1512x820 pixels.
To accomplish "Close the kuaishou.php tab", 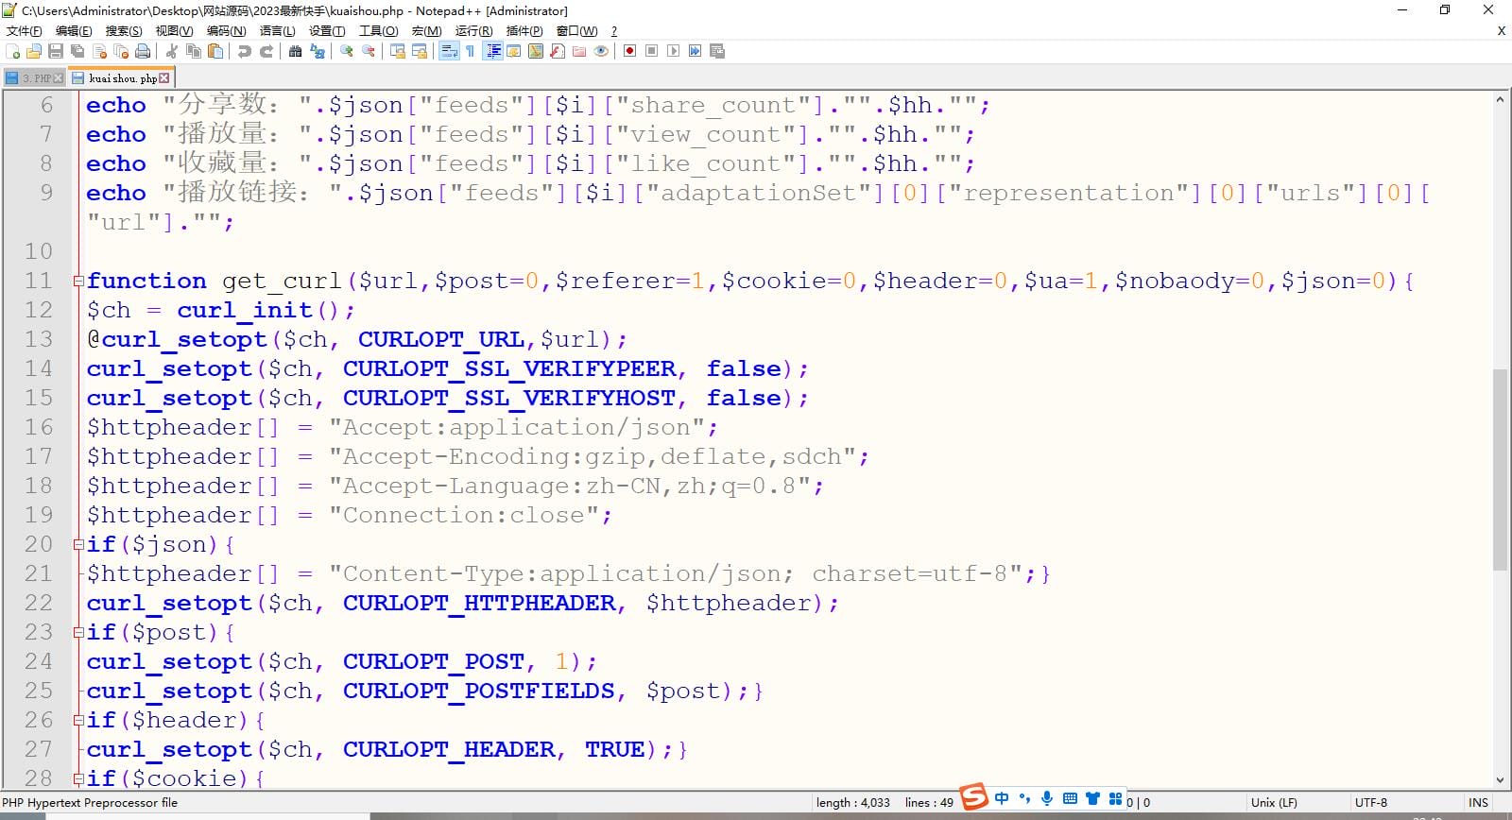I will [164, 78].
